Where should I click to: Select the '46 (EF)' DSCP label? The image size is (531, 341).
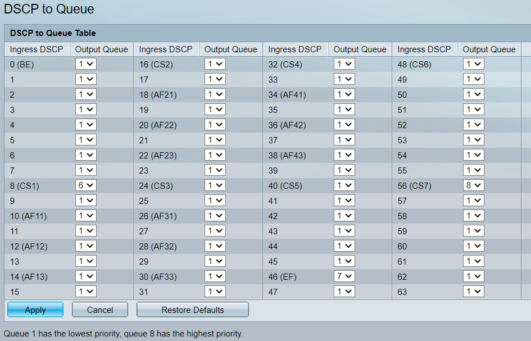[x=283, y=277]
